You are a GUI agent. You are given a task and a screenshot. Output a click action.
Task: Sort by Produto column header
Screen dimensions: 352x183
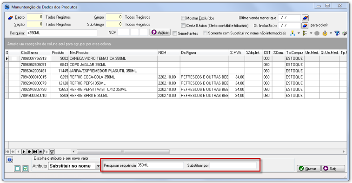tap(60, 52)
